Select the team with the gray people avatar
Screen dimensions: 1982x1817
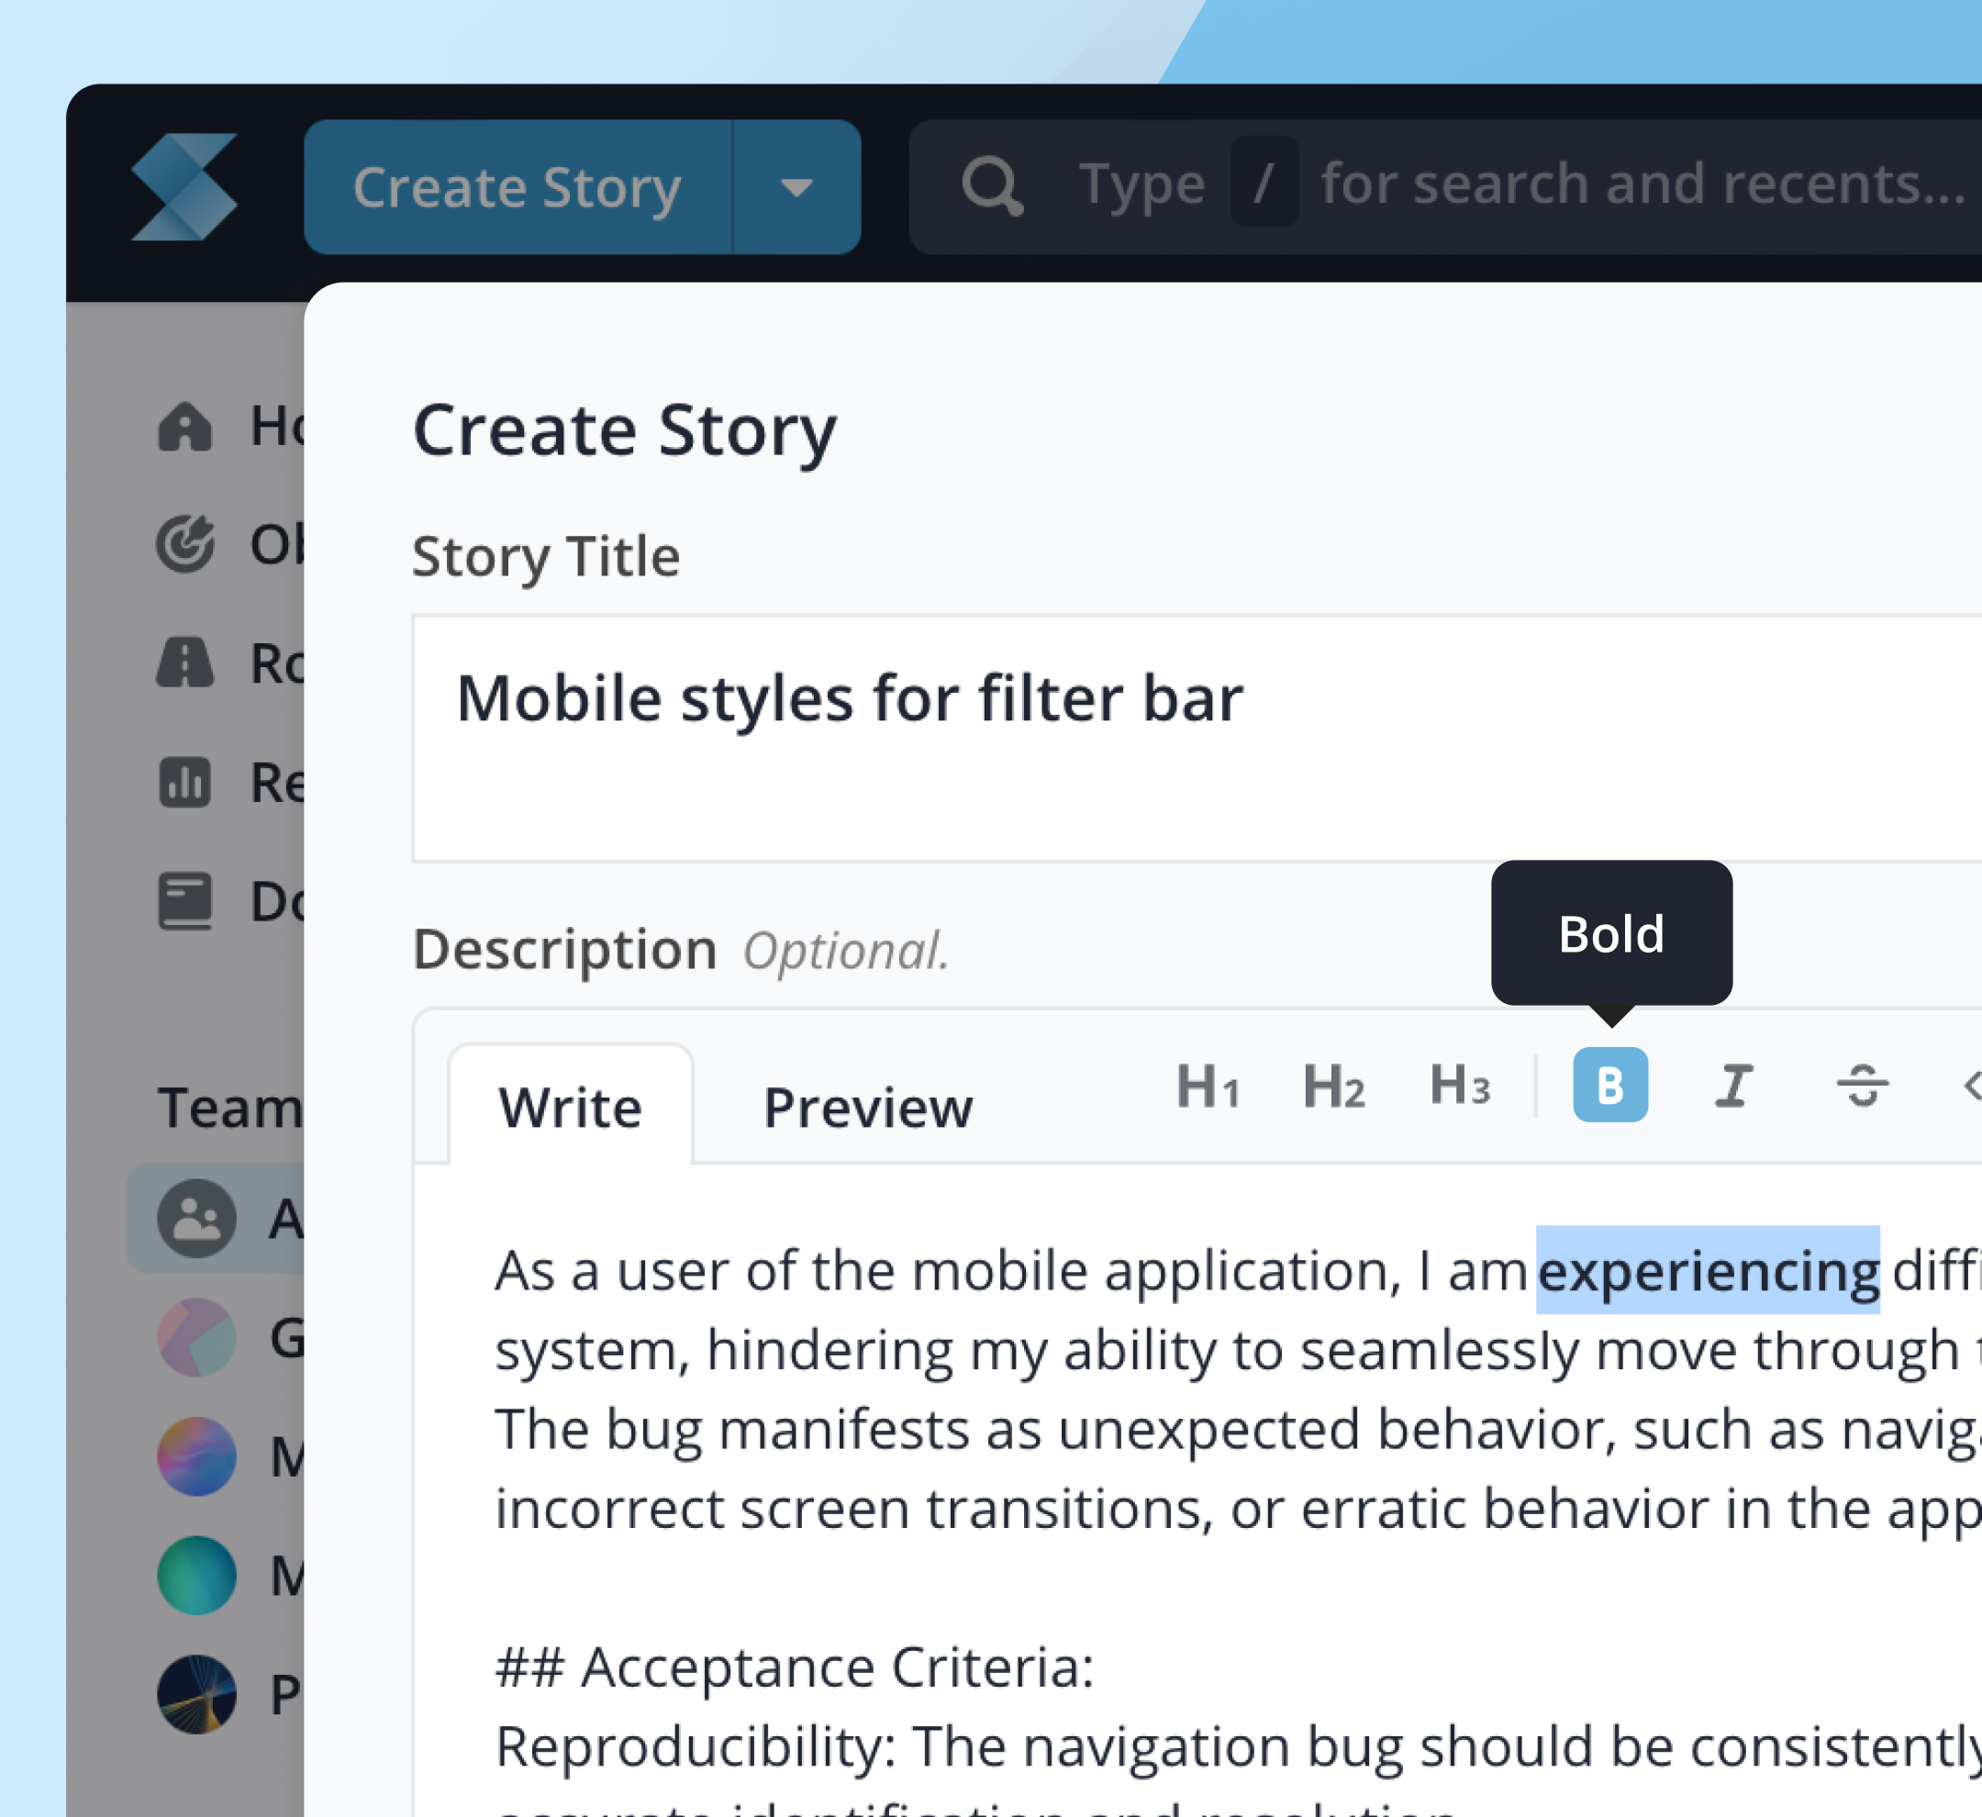(196, 1219)
